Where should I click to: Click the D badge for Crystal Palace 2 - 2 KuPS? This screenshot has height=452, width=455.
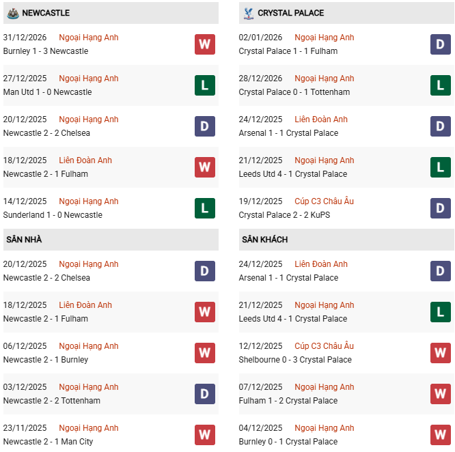pos(441,208)
